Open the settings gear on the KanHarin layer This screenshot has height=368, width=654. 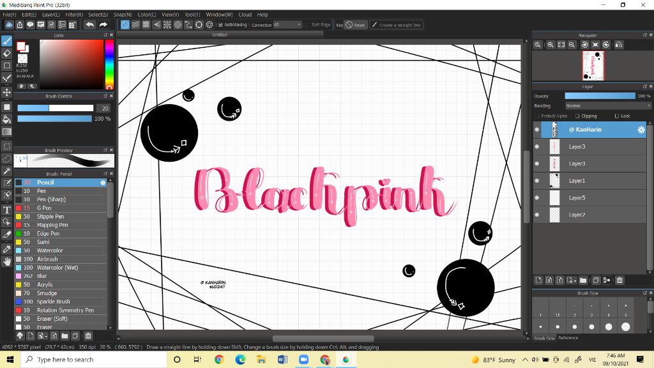641,130
